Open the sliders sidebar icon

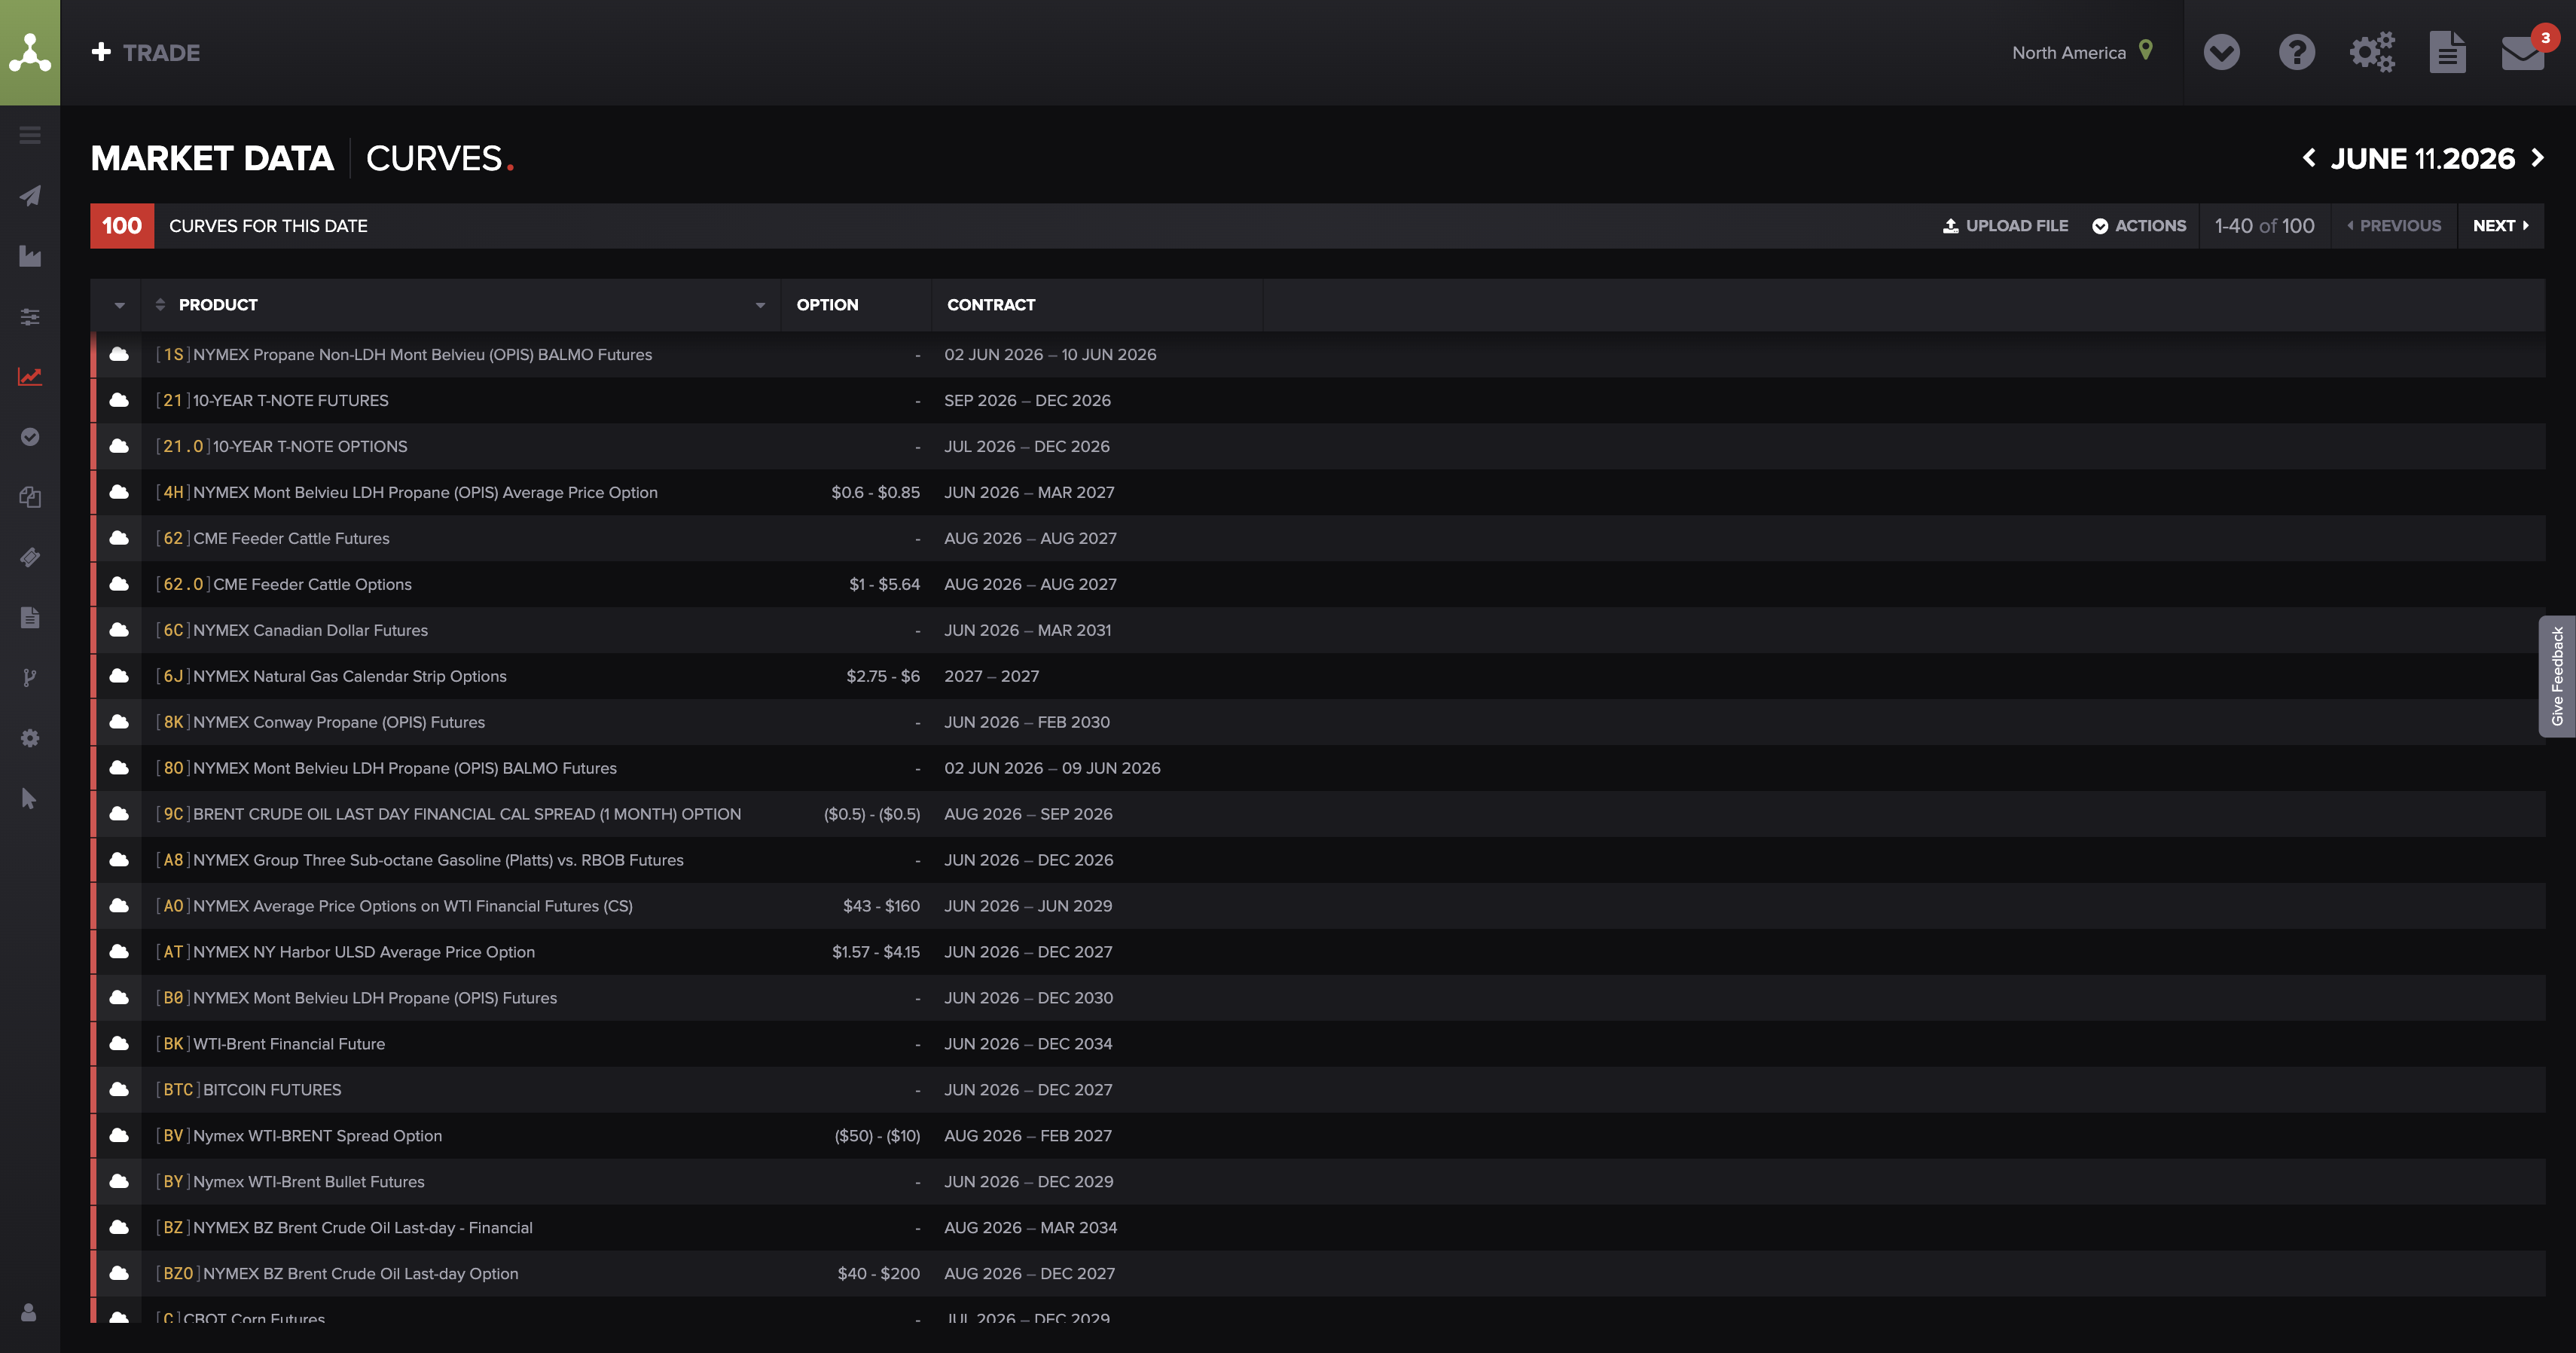pos(30,317)
